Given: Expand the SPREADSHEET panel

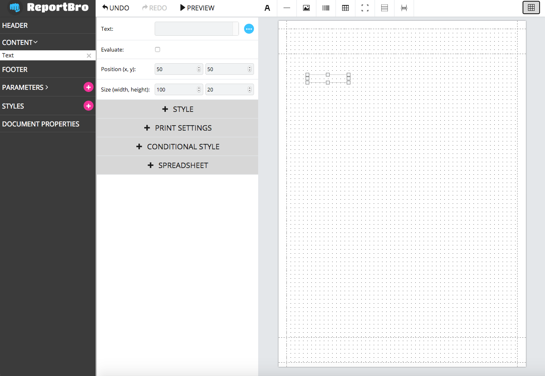Looking at the screenshot, I should pos(178,165).
